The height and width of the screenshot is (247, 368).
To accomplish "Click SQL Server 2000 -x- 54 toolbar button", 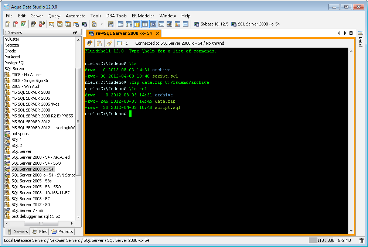I will 256,24.
